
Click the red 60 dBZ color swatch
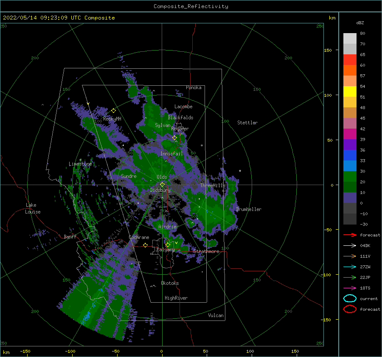pyautogui.click(x=350, y=60)
